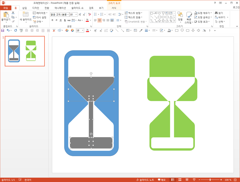Click the zoom slider handle
Image resolution: width=240 pixels, height=182 pixels.
[210, 180]
